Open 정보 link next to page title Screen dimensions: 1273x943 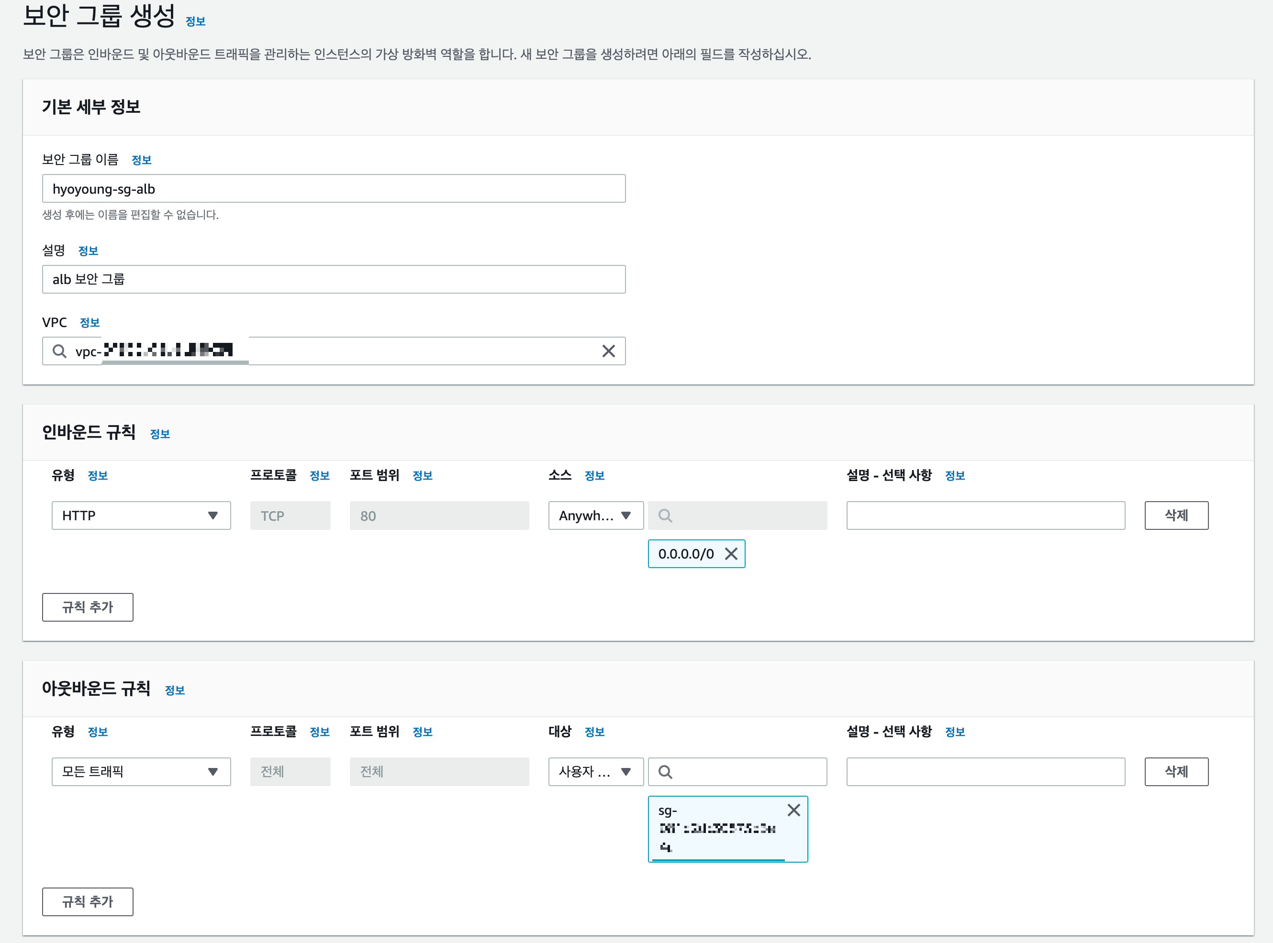[195, 21]
